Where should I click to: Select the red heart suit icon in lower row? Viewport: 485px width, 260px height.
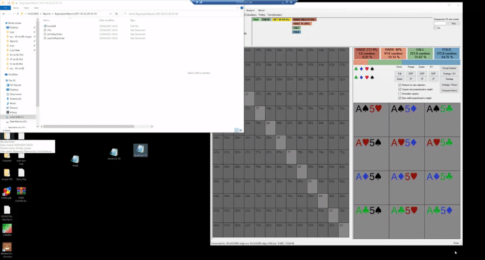(367, 77)
